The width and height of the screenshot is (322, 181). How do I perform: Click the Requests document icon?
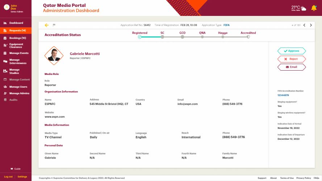(5, 30)
